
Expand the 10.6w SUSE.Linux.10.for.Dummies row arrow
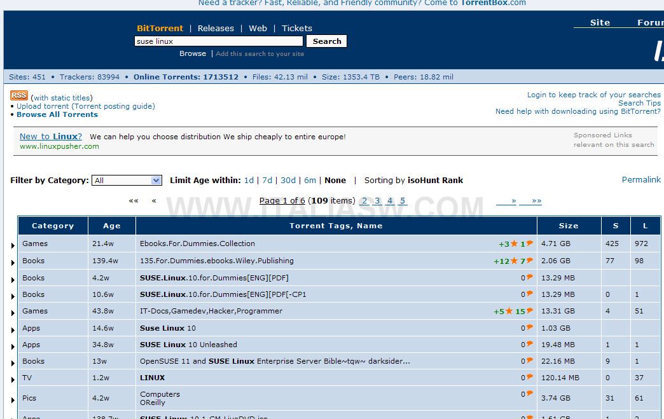[13, 296]
